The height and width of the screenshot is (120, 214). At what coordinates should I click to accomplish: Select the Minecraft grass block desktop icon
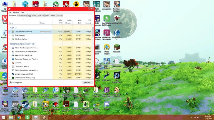117,48
